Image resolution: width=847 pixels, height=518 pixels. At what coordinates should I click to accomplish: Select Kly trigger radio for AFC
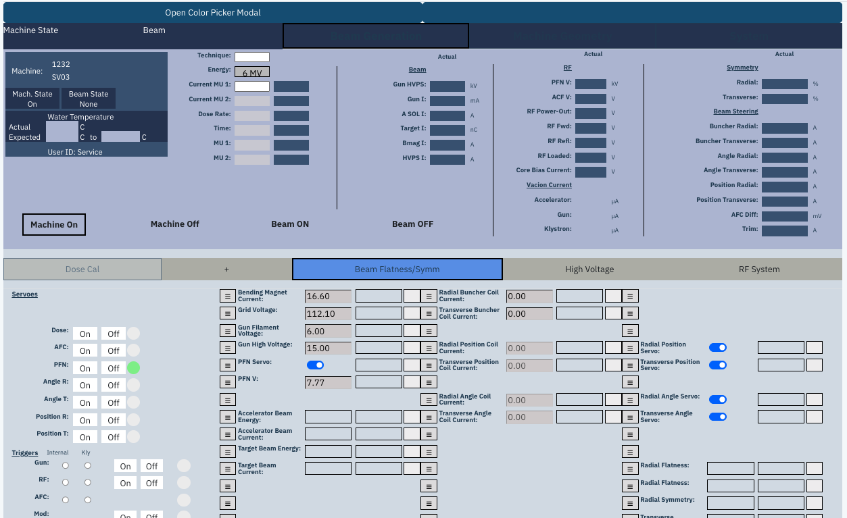point(87,500)
